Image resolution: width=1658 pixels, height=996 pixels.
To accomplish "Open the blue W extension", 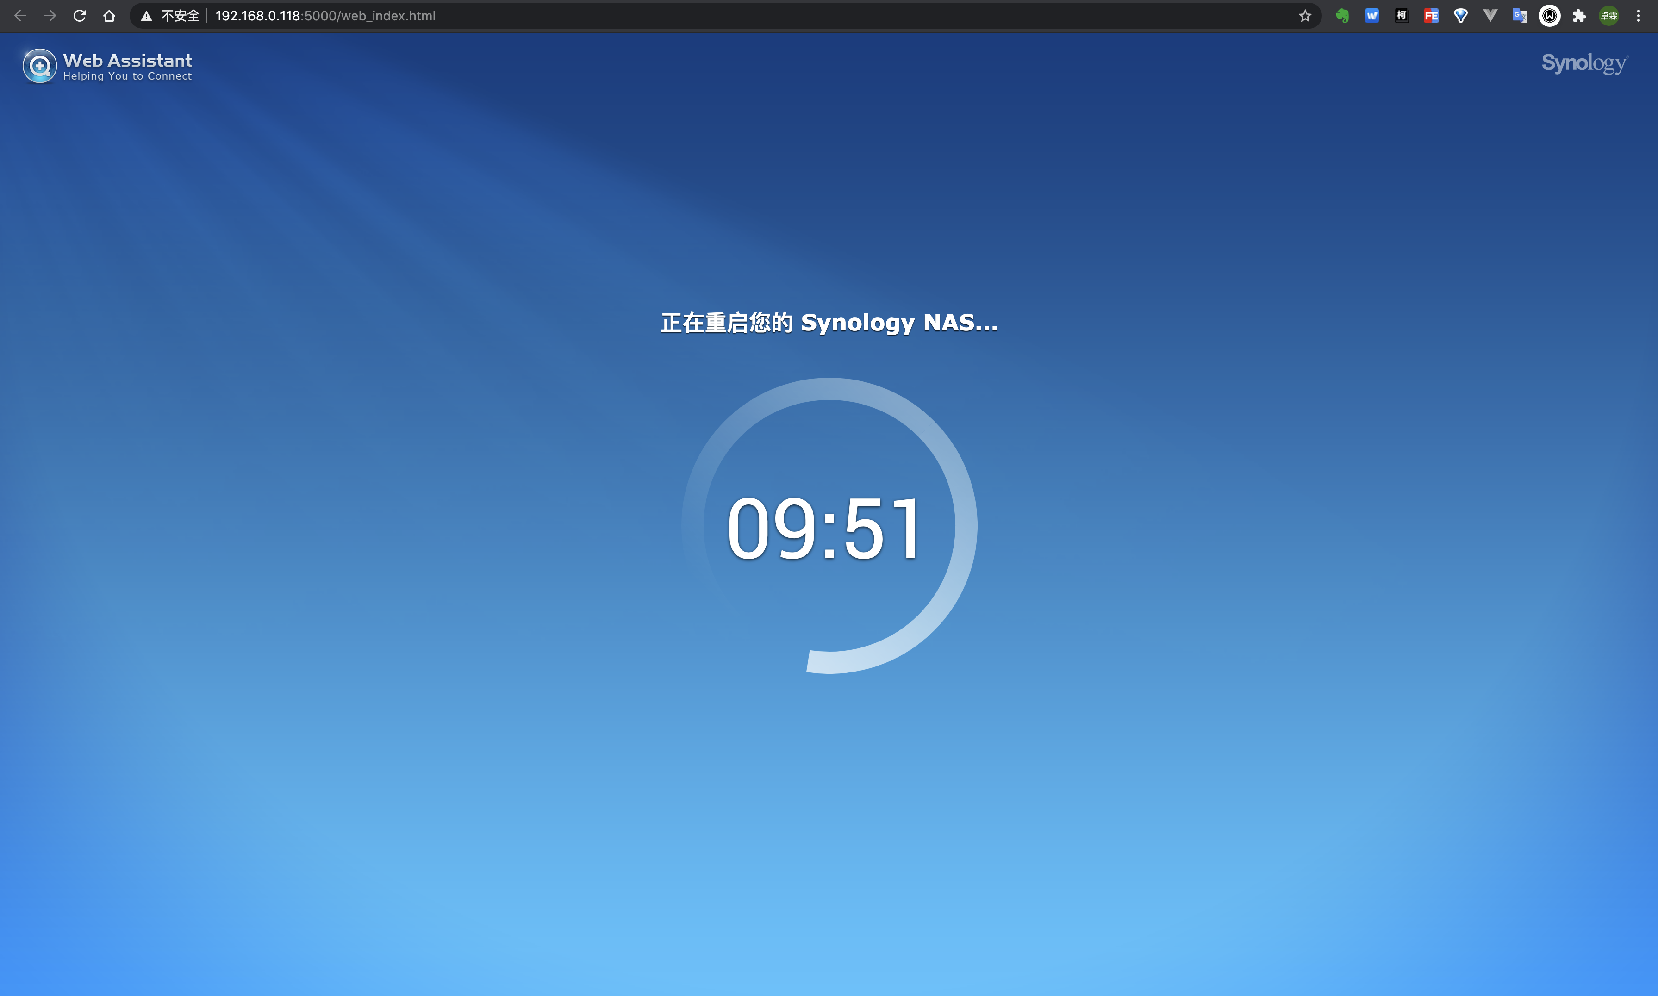I will point(1371,15).
